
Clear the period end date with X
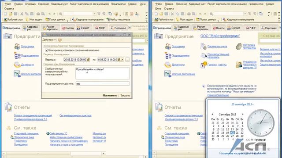(x=122, y=60)
